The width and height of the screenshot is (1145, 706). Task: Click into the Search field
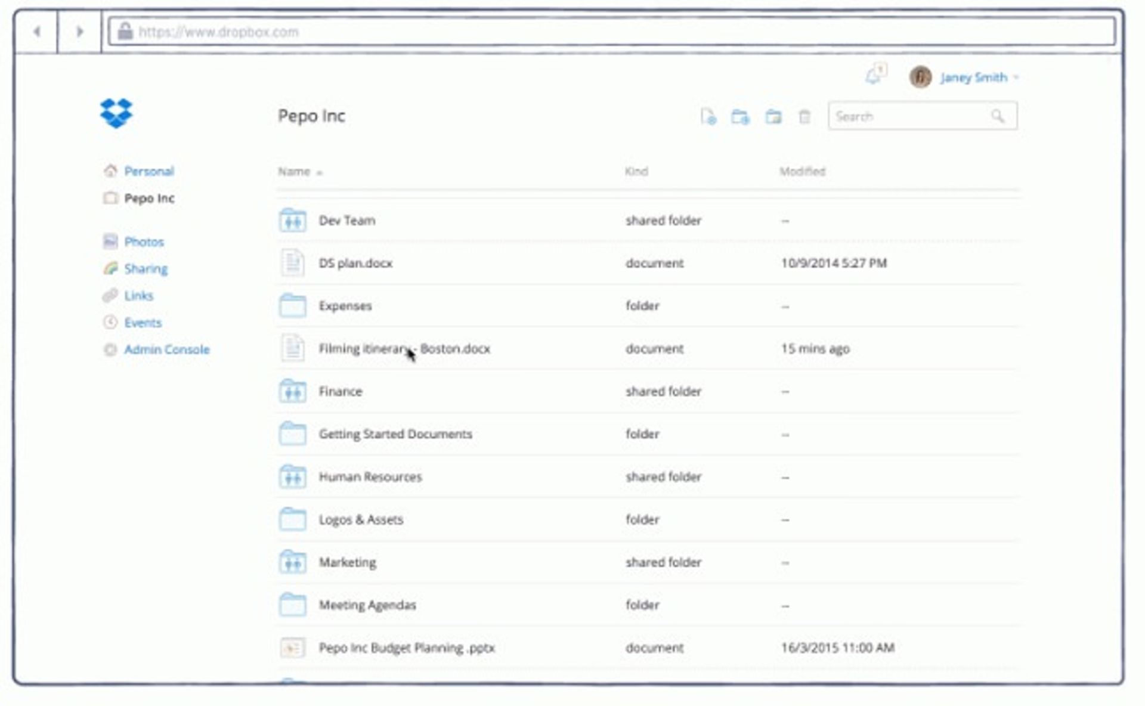[x=923, y=116]
